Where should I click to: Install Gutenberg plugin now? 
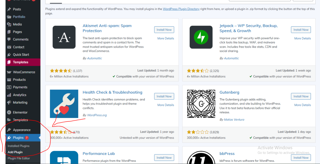[x=301, y=96]
